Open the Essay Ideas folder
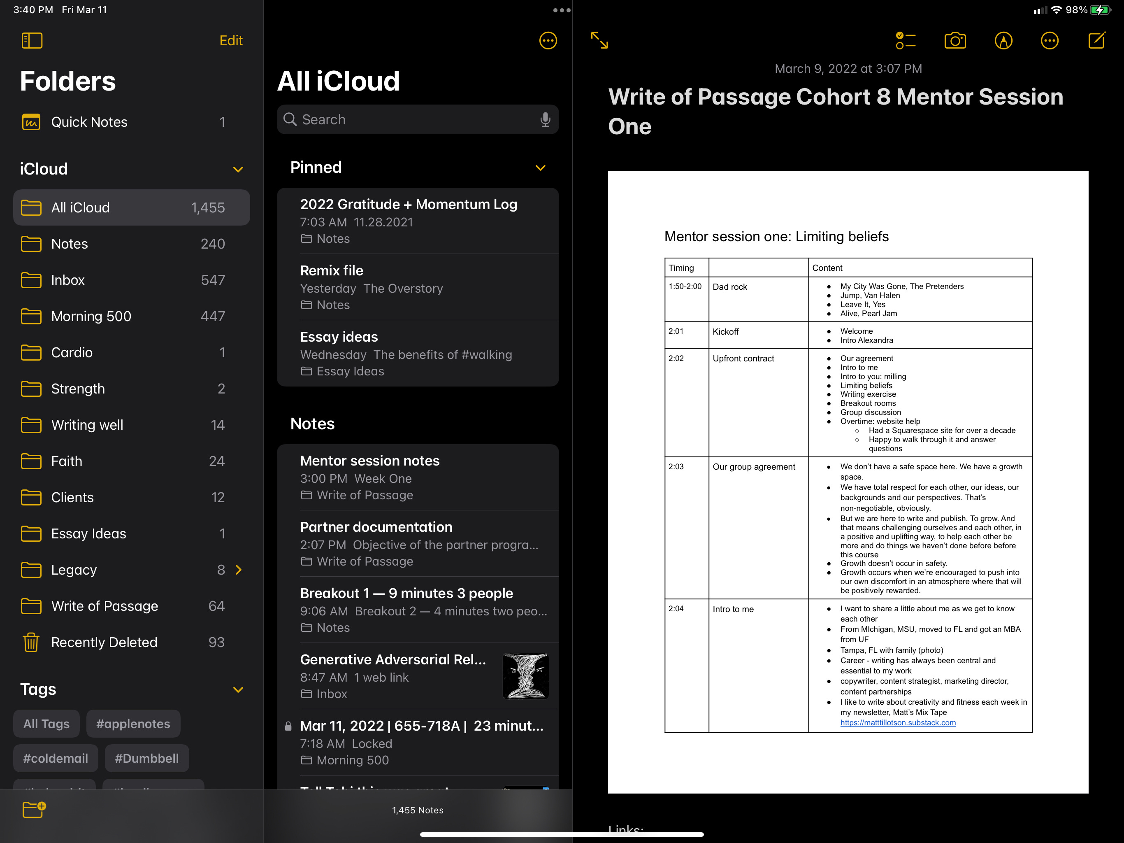Viewport: 1124px width, 843px height. [x=132, y=534]
